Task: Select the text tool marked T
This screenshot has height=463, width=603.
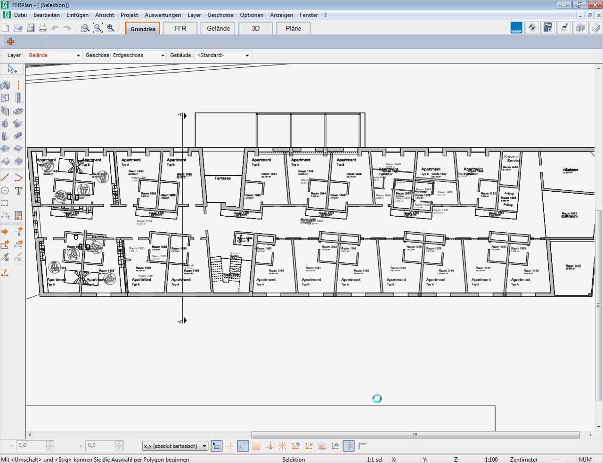Action: click(18, 191)
